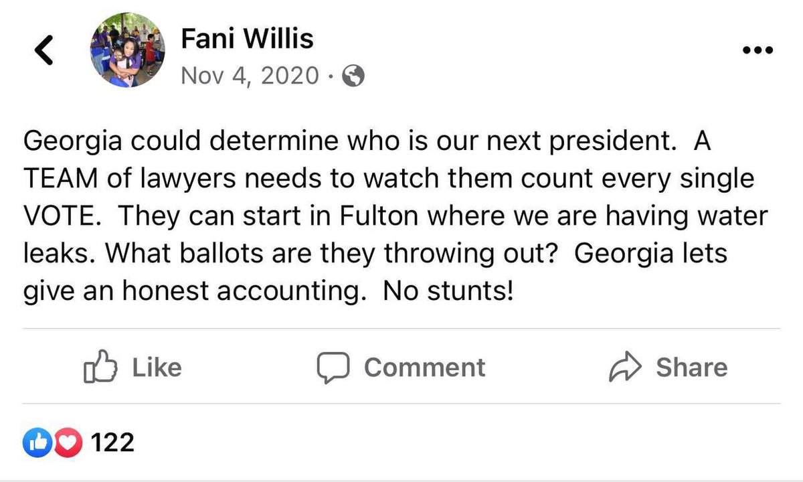This screenshot has height=482, width=803.
Task: Click the globe public-audience icon
Action: [353, 77]
